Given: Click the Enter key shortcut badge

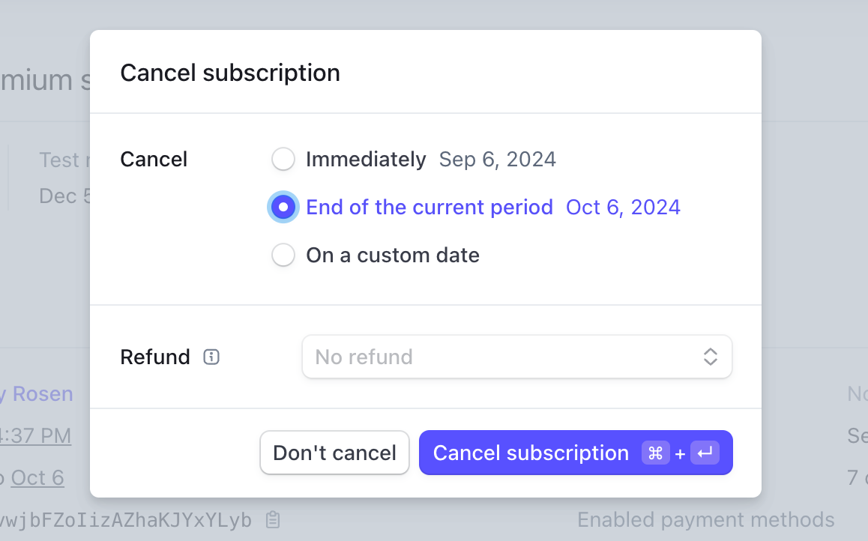Looking at the screenshot, I should 705,453.
